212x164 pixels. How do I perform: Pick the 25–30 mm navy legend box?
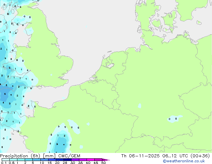[67, 160]
